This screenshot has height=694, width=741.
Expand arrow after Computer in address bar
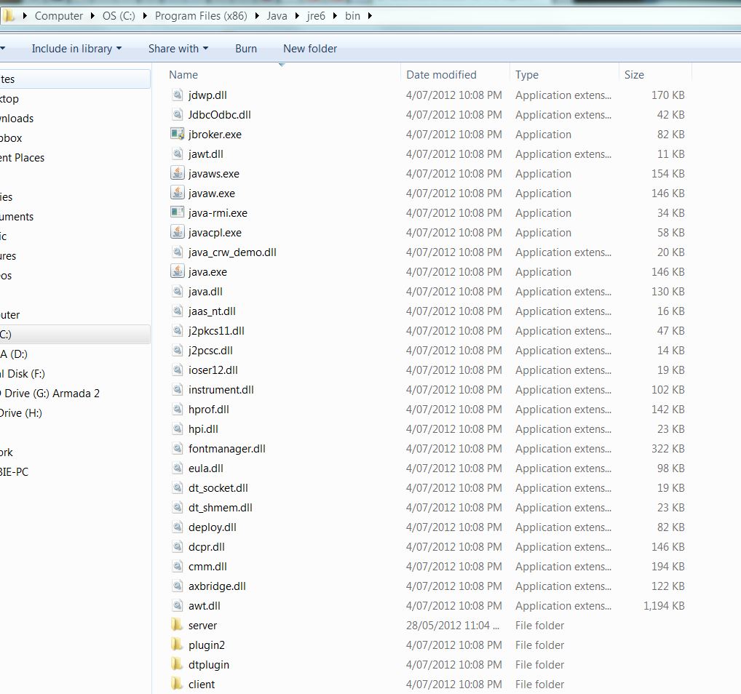click(92, 16)
